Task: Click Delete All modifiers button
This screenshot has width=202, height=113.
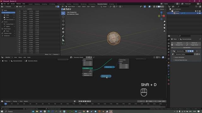Action: coord(193,43)
